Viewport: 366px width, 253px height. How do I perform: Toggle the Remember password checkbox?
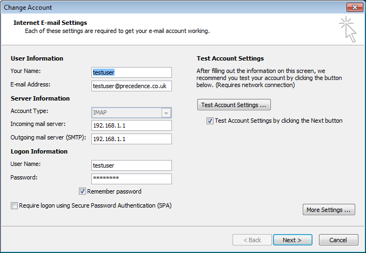click(83, 191)
